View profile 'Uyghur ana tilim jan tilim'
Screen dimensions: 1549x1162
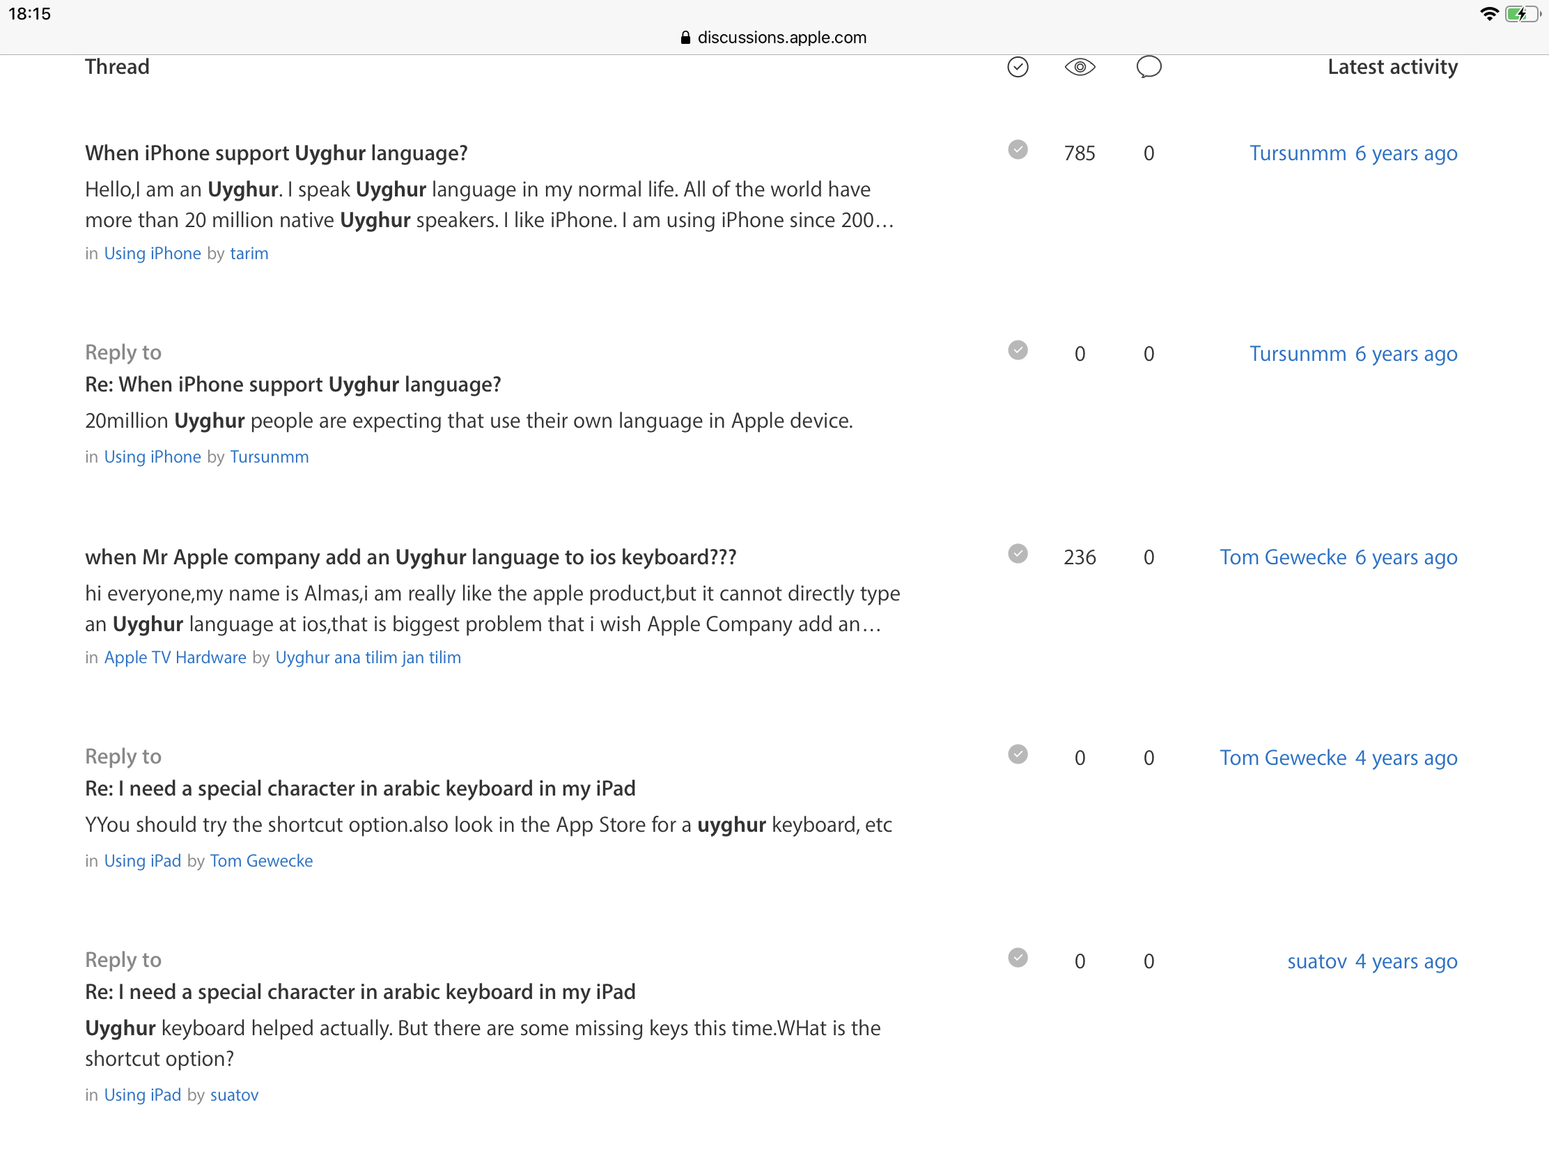pyautogui.click(x=368, y=658)
